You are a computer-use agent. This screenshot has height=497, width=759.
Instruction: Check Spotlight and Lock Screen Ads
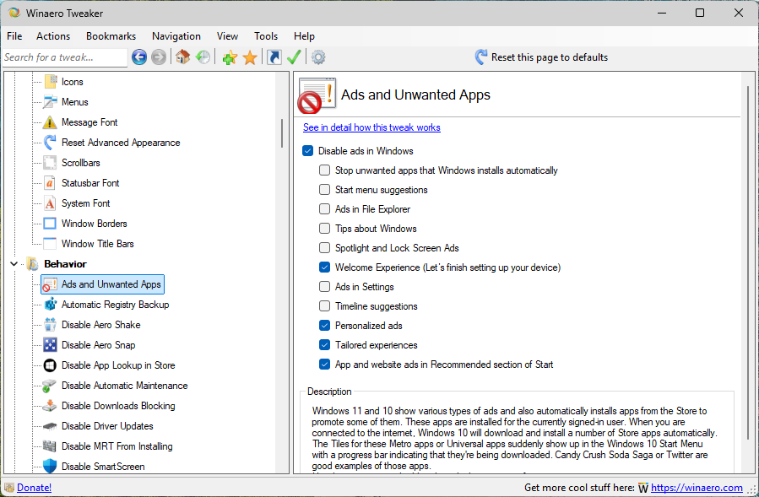(324, 248)
